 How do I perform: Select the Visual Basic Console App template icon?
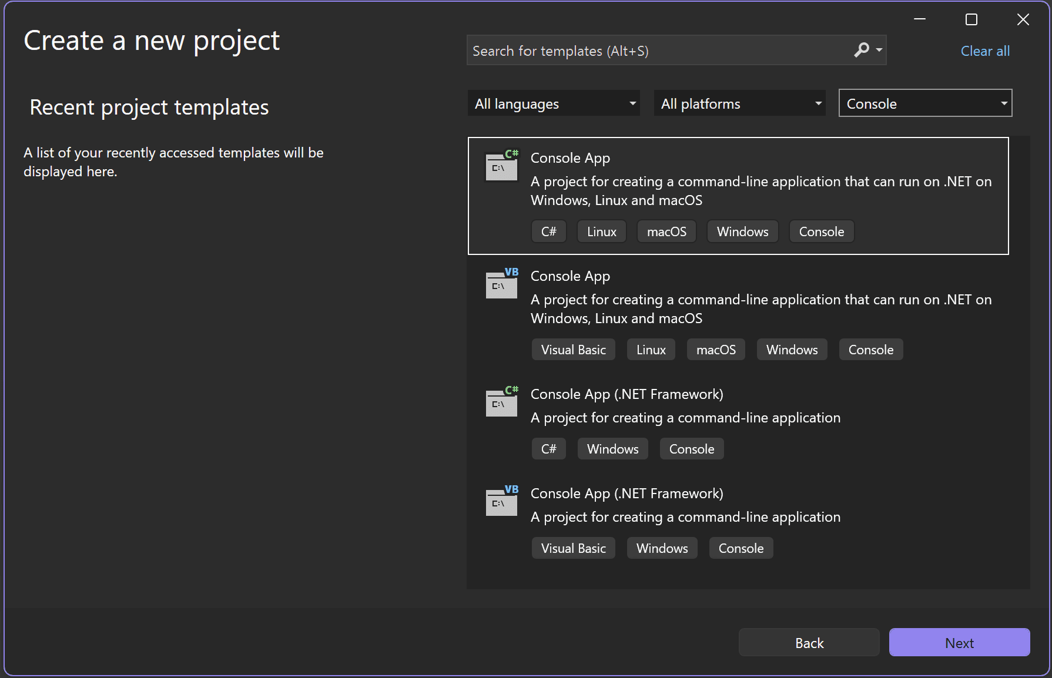pyautogui.click(x=501, y=284)
